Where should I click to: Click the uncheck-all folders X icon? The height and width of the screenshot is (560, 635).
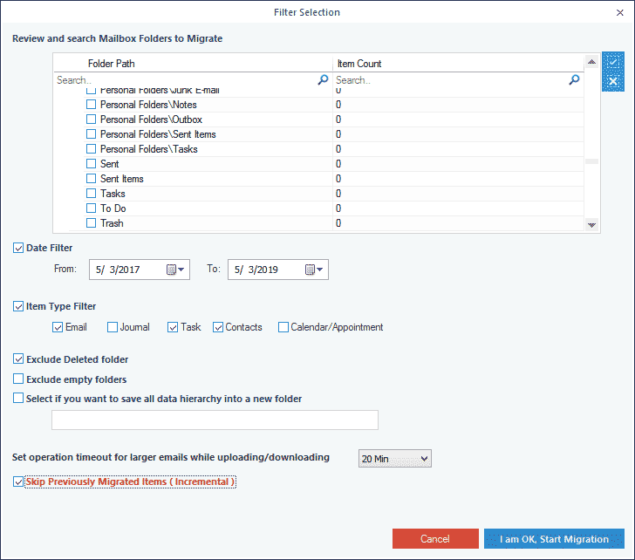[612, 81]
